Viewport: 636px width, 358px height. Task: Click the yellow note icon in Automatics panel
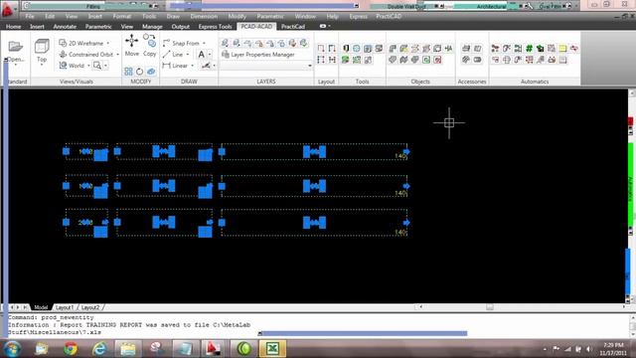562,49
